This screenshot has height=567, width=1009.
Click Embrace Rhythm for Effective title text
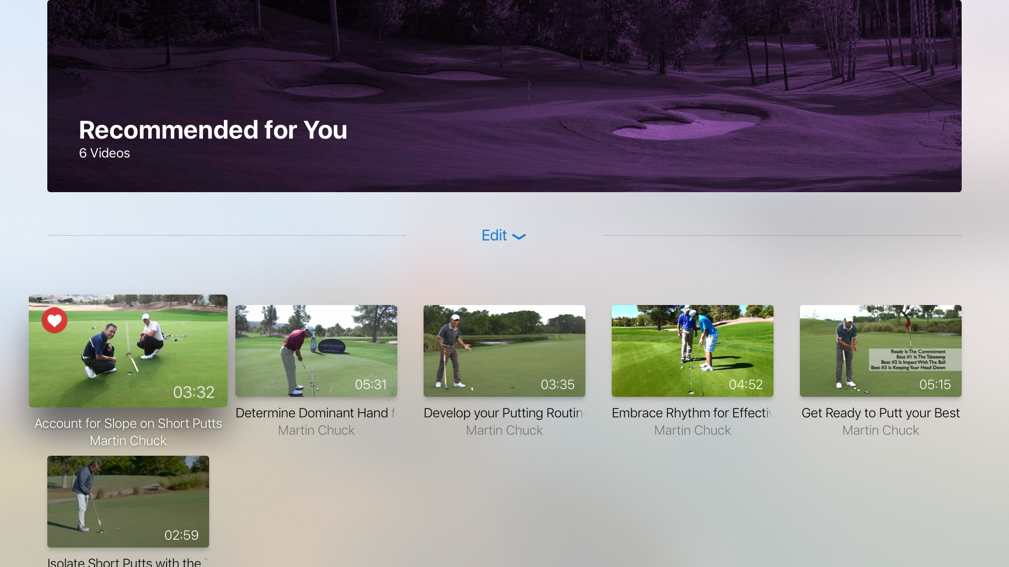tap(692, 413)
